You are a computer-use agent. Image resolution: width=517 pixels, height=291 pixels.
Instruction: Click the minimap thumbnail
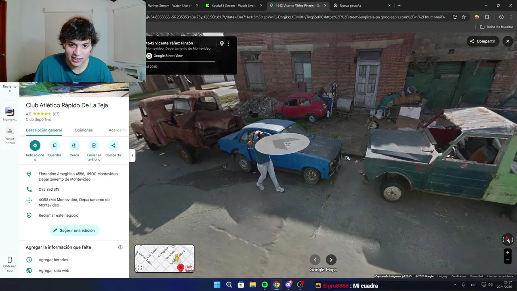[x=164, y=259]
